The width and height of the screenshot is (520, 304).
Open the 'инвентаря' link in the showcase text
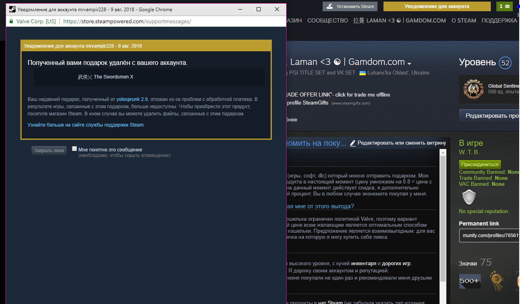pos(363,264)
